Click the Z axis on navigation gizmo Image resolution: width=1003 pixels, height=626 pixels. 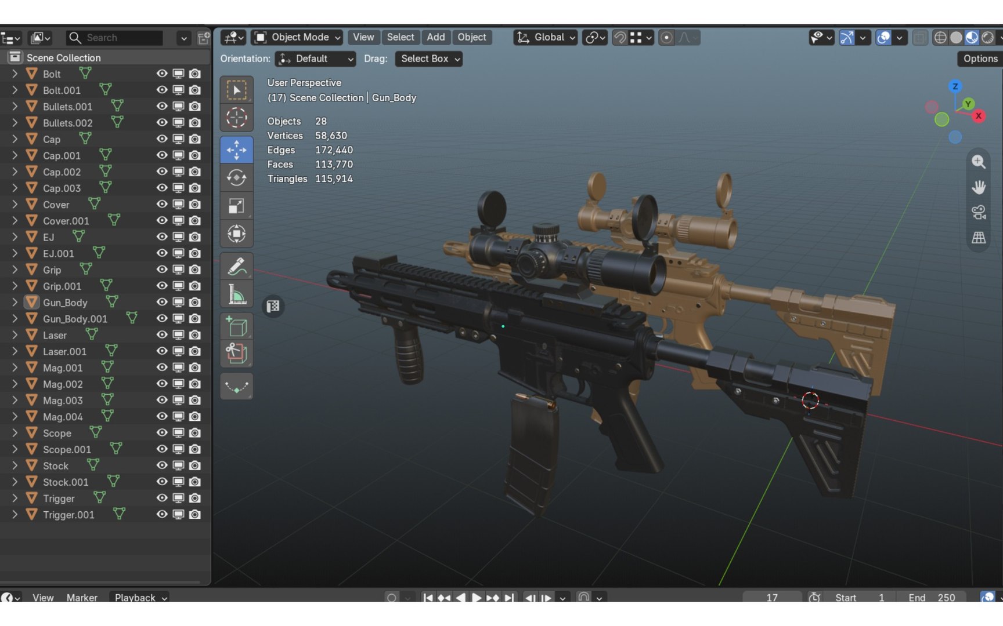[x=955, y=86]
